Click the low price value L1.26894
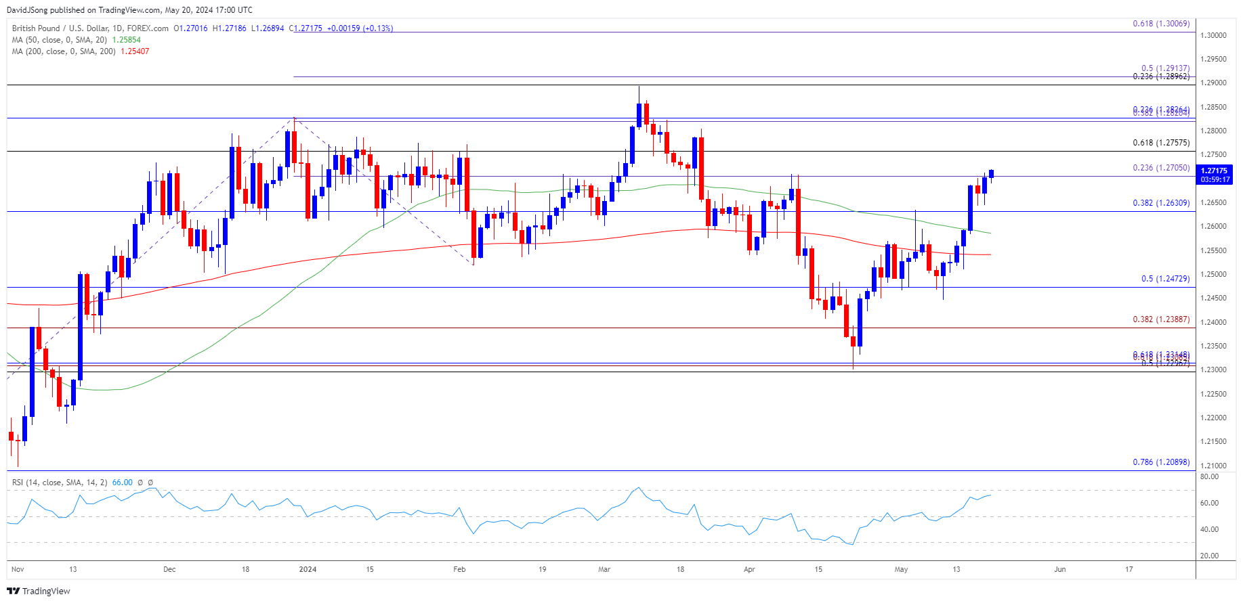The height and width of the screenshot is (603, 1243). (x=268, y=28)
